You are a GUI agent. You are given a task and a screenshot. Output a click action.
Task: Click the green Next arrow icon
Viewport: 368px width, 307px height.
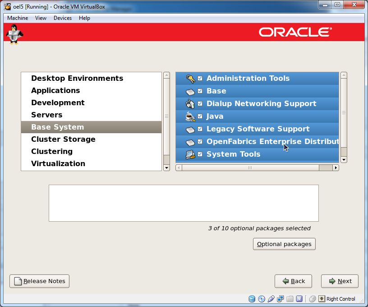pyautogui.click(x=332, y=281)
